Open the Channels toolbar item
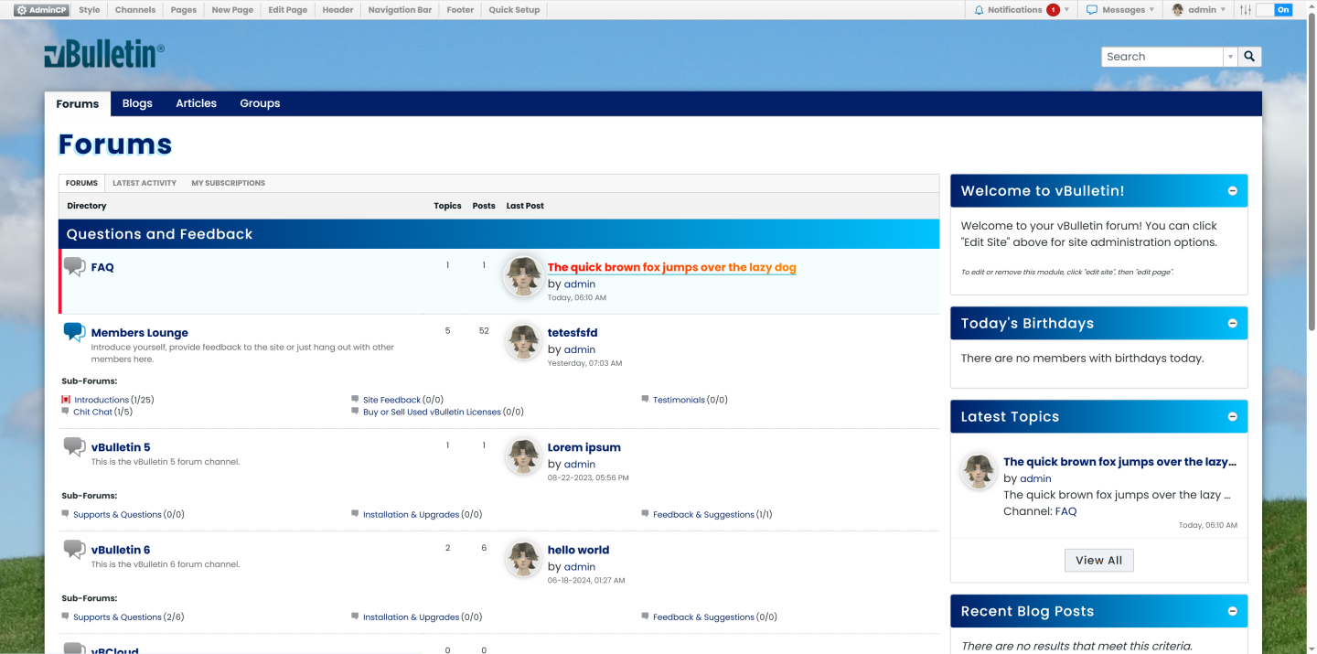The image size is (1317, 654). coord(135,10)
